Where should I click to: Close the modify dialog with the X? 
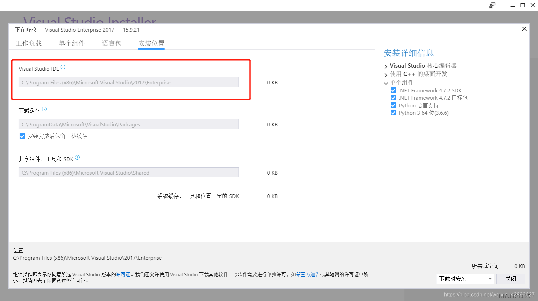click(524, 29)
